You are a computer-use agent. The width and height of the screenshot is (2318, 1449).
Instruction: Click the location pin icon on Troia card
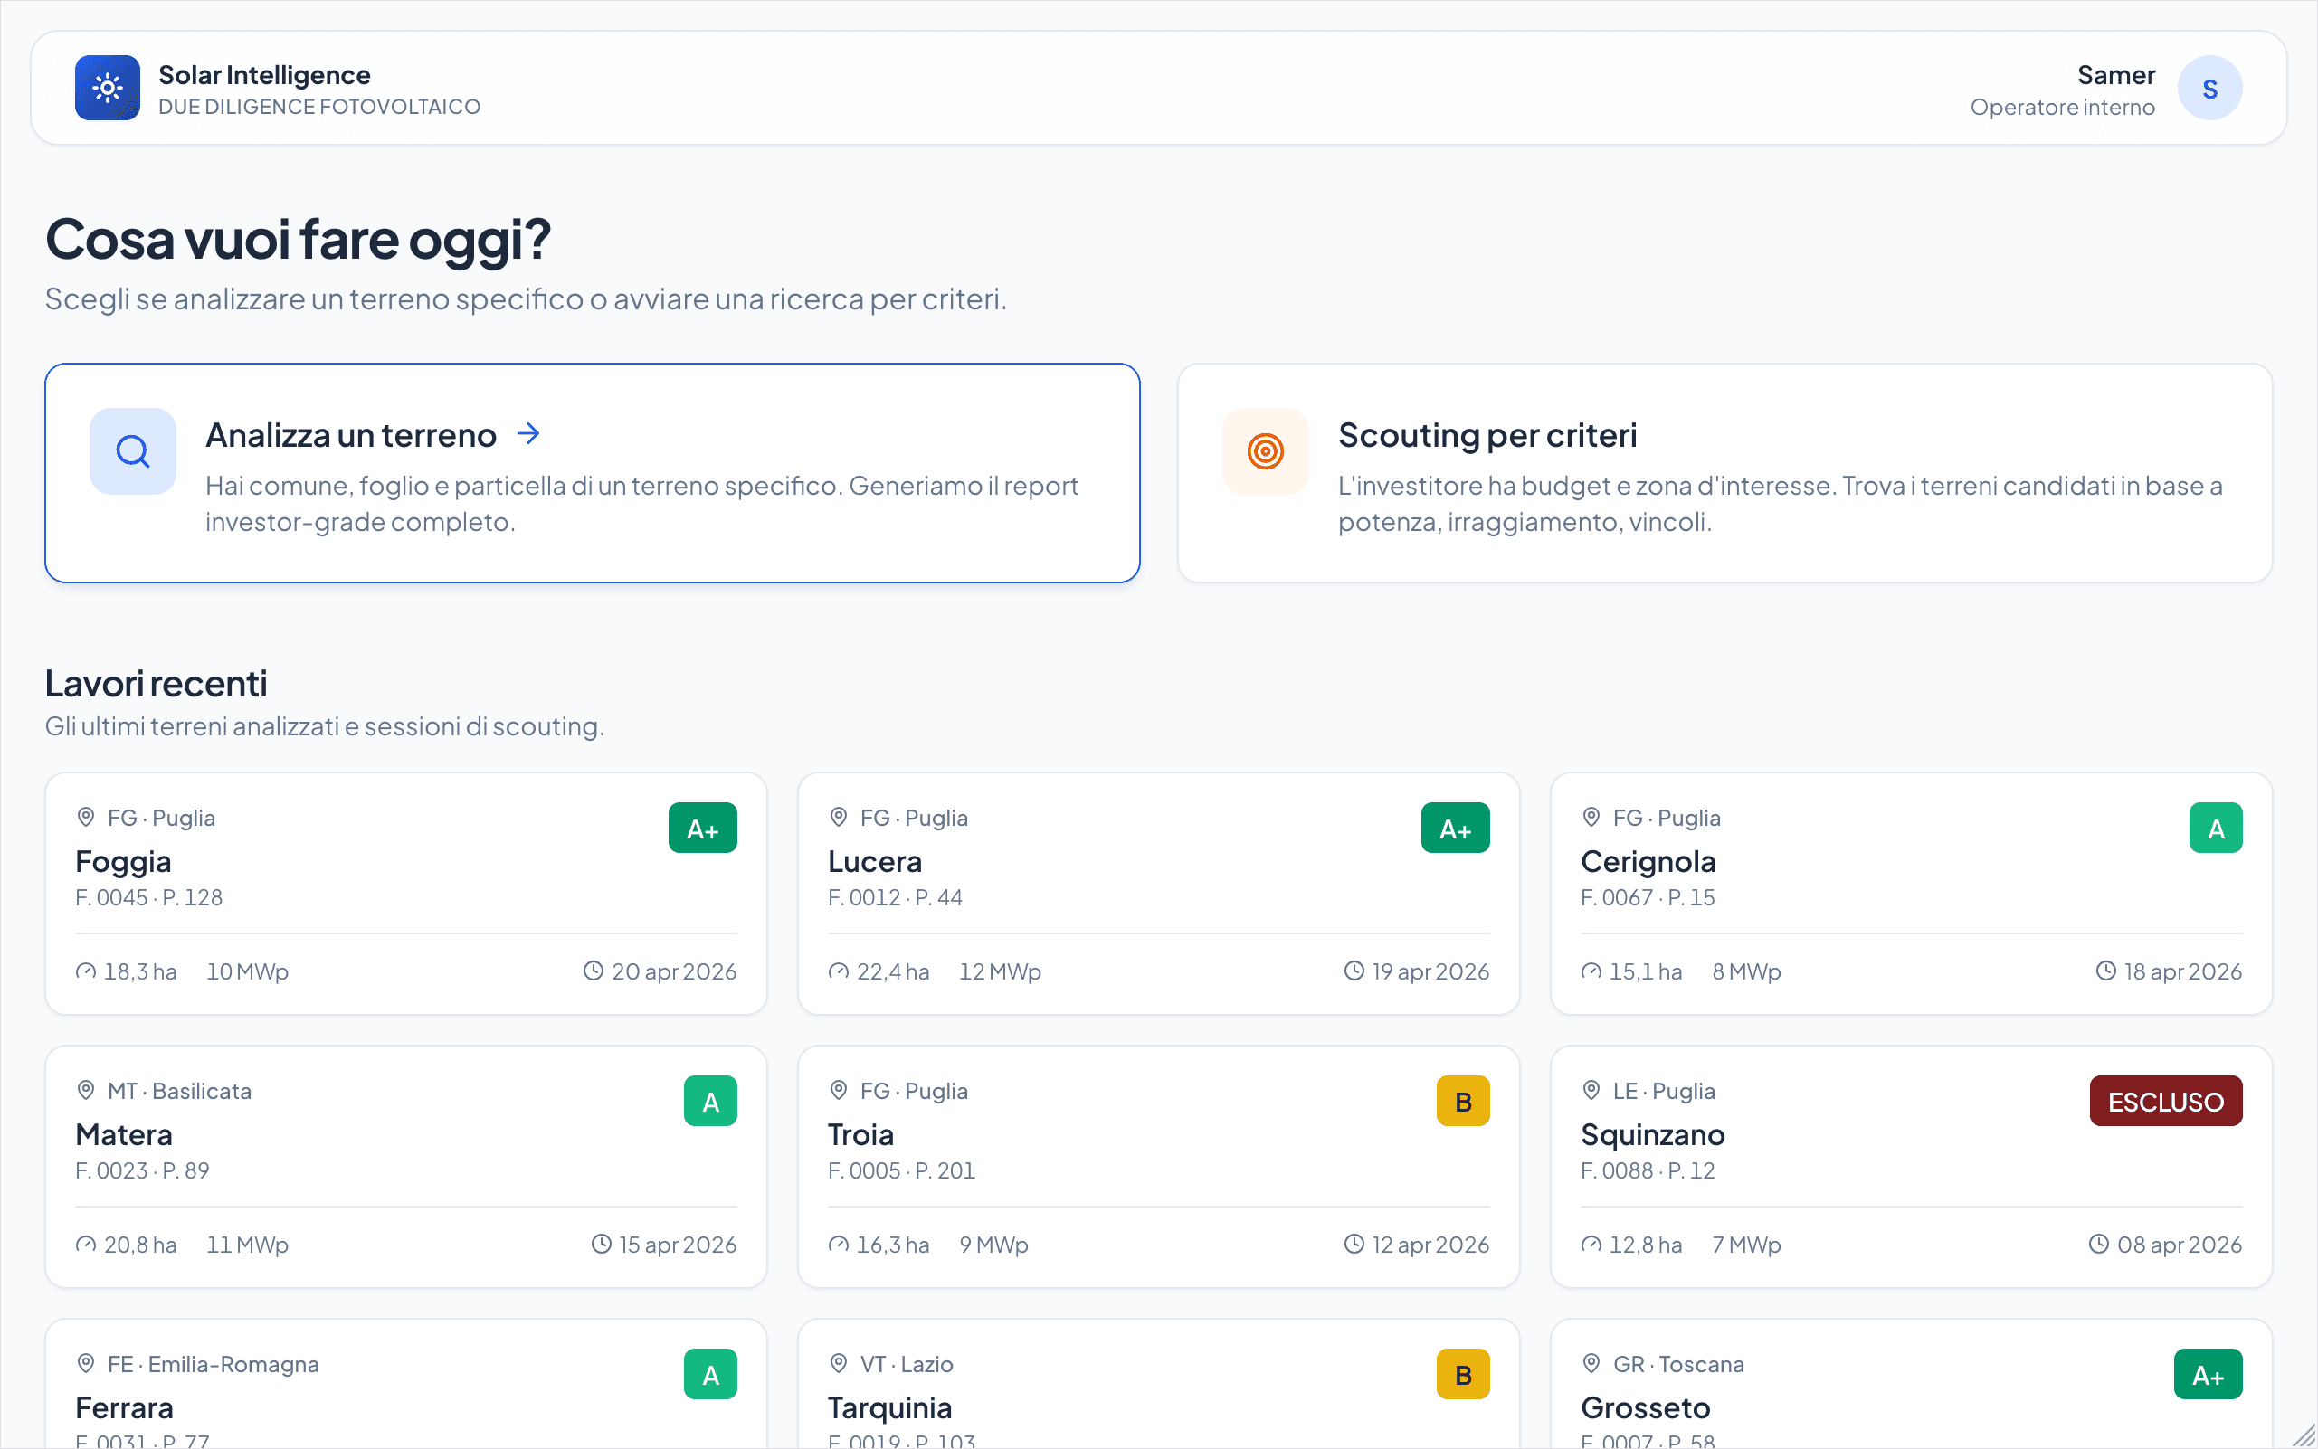coord(838,1091)
